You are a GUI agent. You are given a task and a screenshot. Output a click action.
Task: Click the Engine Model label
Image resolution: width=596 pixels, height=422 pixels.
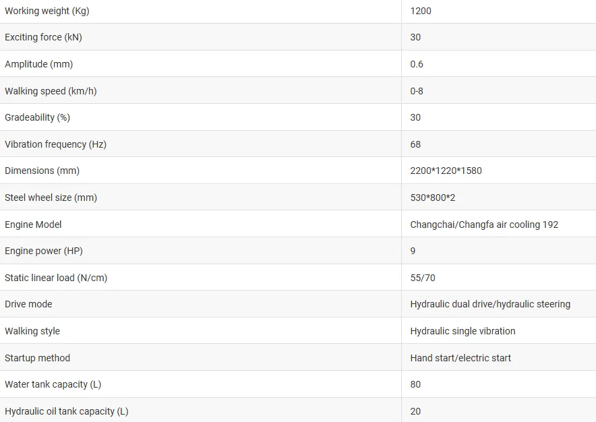[x=33, y=224]
